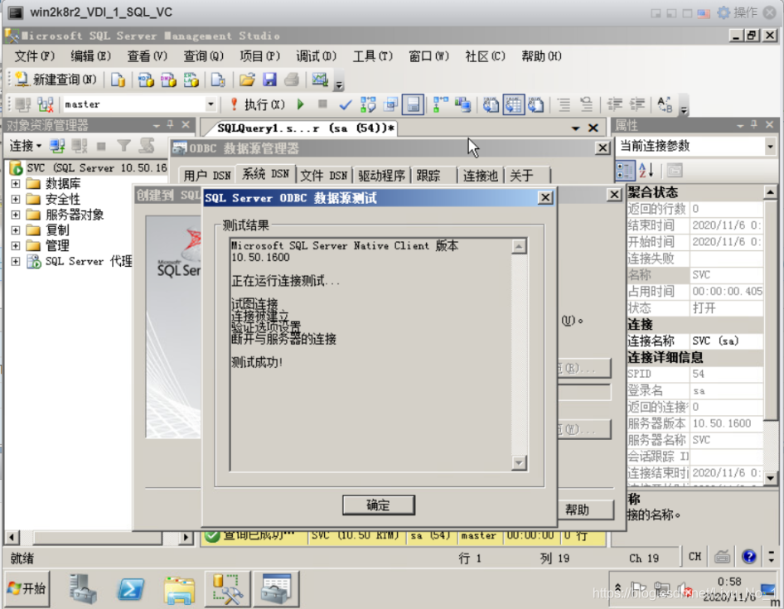Open the 工具(T) menu
Image resolution: width=784 pixels, height=609 pixels.
pyautogui.click(x=372, y=56)
